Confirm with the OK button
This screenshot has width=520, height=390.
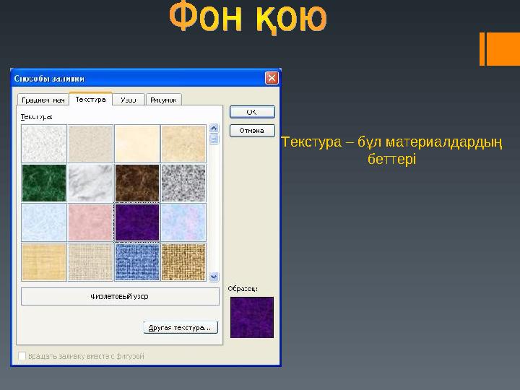252,112
